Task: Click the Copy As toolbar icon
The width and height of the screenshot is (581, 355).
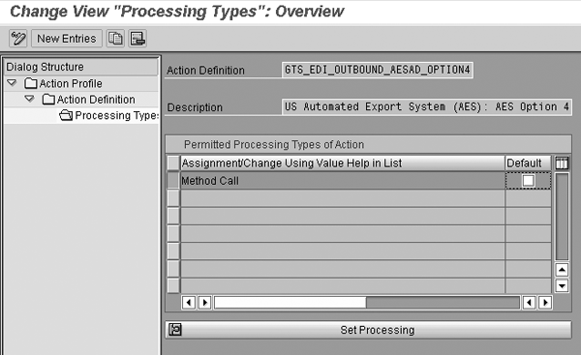Action: click(x=115, y=39)
